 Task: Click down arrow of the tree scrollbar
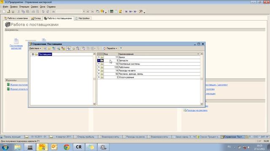94,104
